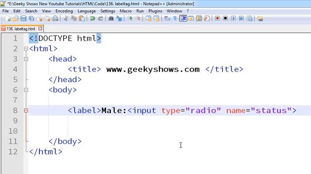Viewport: 311px width, 174px height.
Task: Click the Notepad++ title bar app icon
Action: click(3, 3)
